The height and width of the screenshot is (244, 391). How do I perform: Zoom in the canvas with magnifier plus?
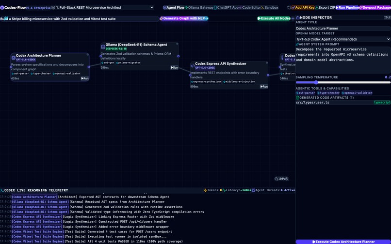tap(287, 179)
